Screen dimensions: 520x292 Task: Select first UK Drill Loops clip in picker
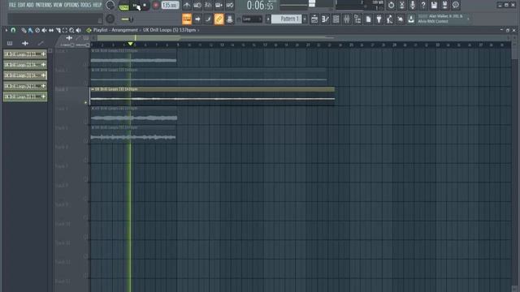25,54
